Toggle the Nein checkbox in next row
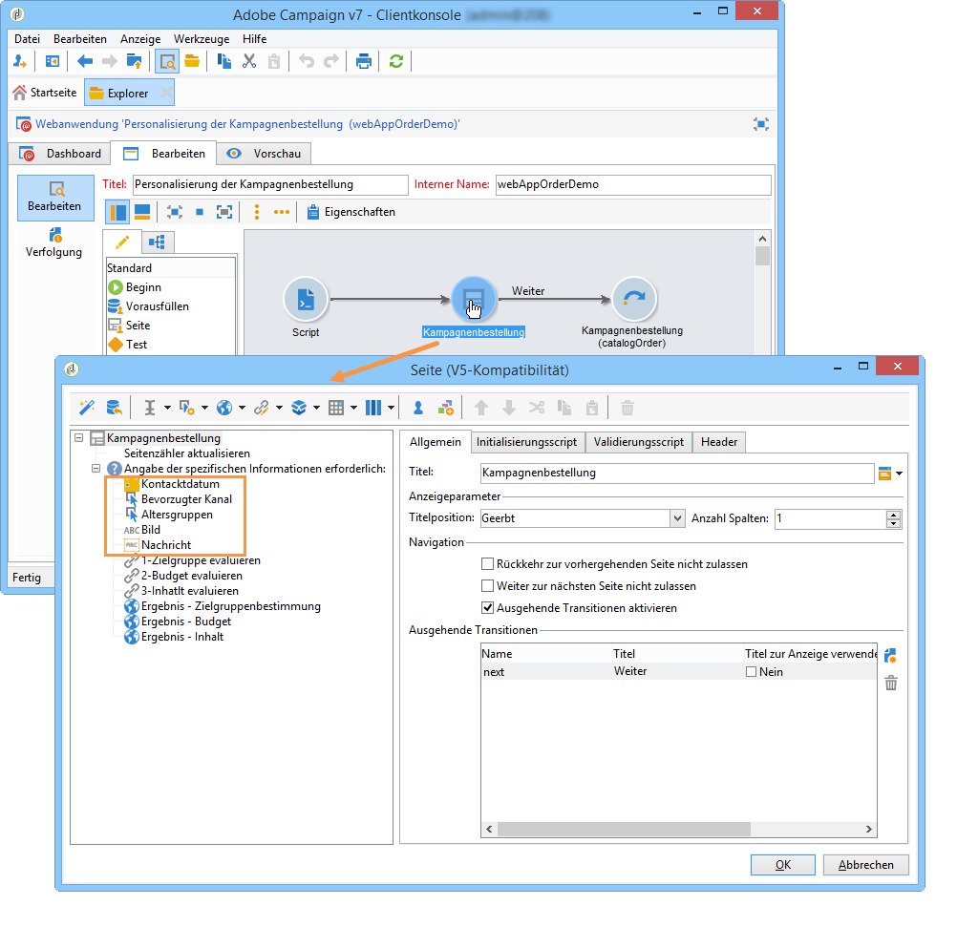The image size is (957, 927). pyautogui.click(x=752, y=672)
